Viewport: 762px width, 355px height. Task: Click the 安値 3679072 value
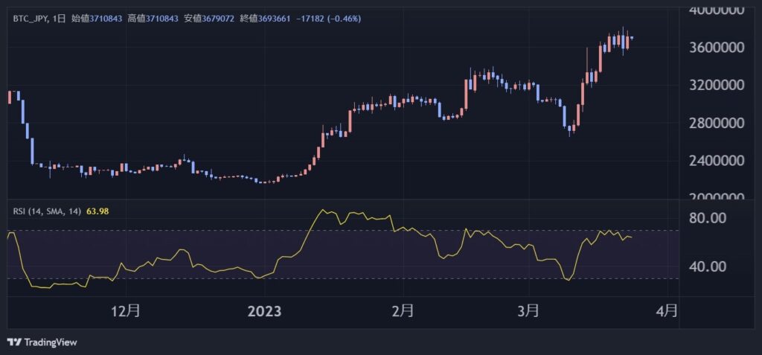pos(209,19)
